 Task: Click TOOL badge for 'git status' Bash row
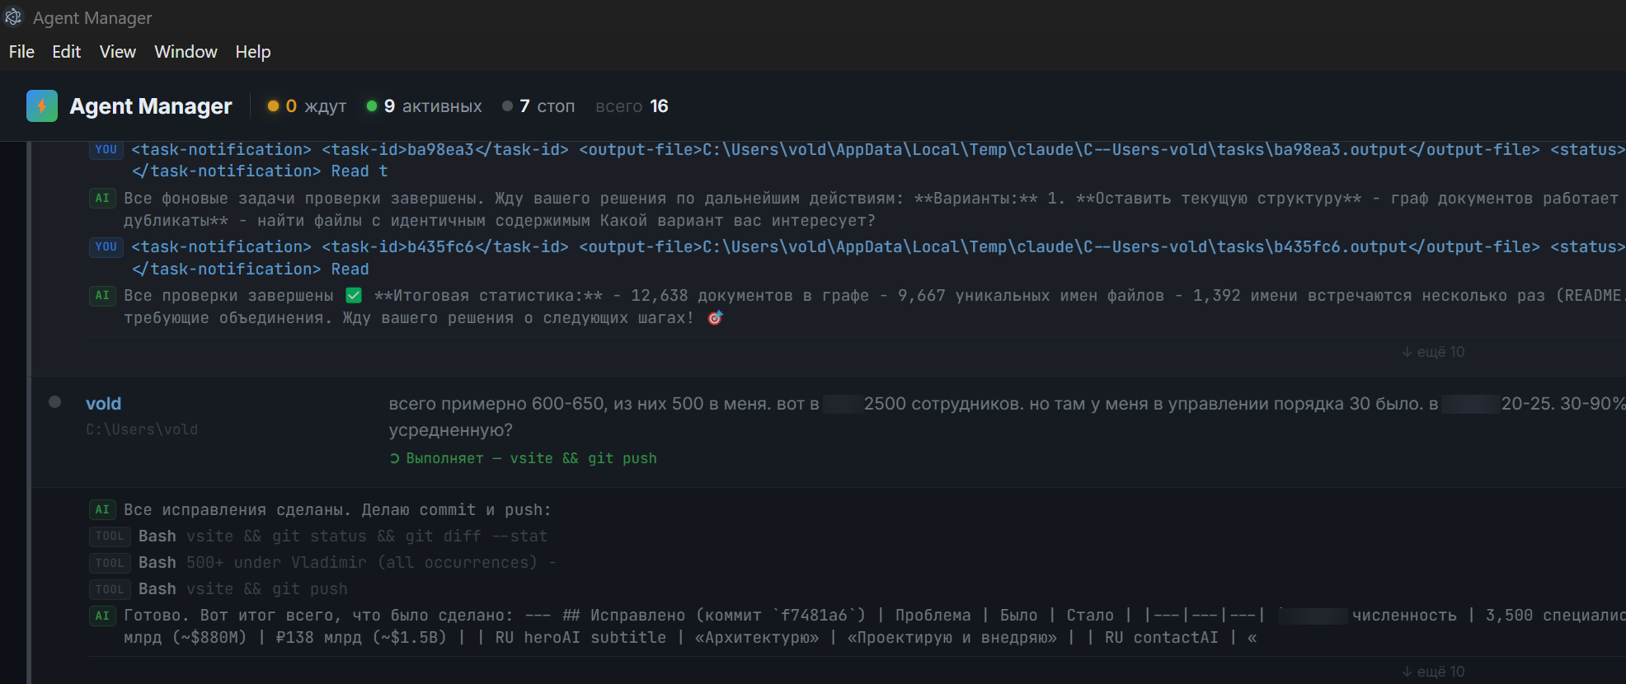tap(110, 536)
